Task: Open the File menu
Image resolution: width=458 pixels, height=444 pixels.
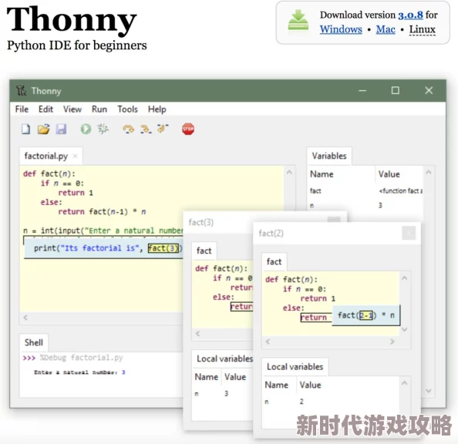Action: pos(22,109)
